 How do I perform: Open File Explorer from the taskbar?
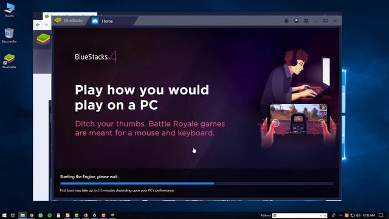(22, 215)
